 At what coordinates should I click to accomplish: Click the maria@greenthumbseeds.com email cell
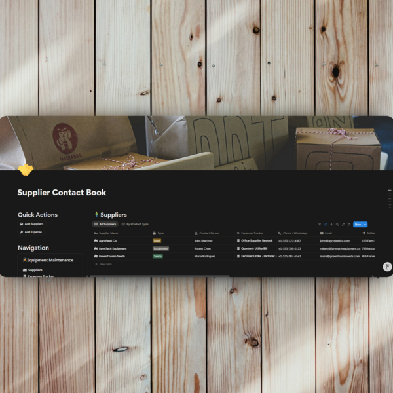point(339,256)
